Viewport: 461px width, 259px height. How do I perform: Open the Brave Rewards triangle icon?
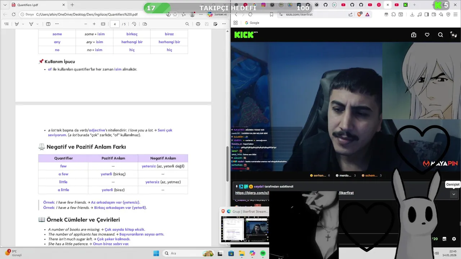pyautogui.click(x=367, y=14)
